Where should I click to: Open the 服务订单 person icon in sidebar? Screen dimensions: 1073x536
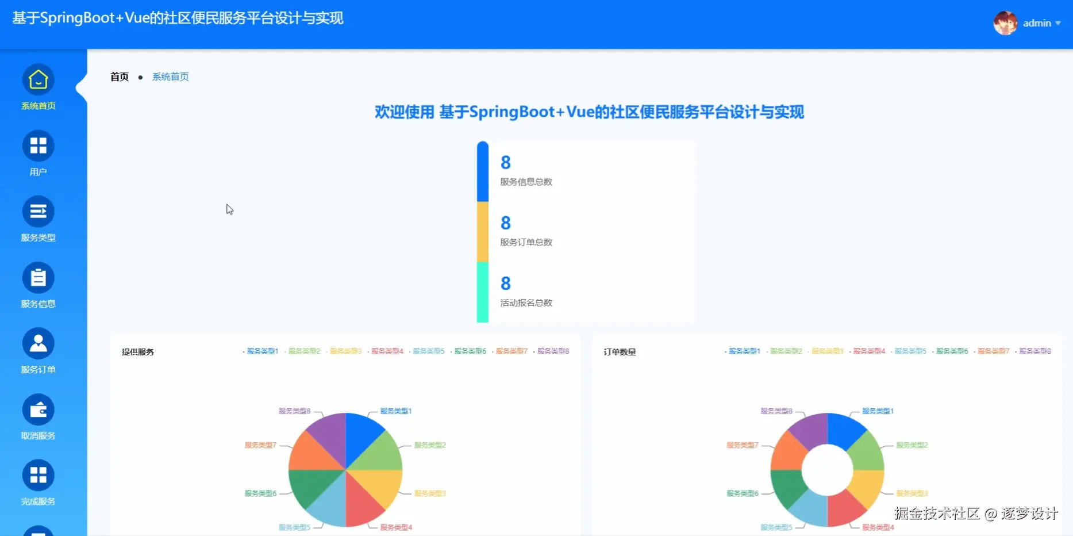[38, 343]
